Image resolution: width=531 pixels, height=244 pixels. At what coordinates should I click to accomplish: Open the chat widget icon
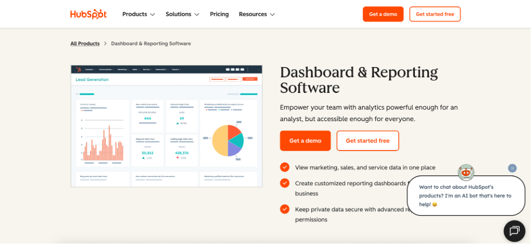tap(514, 231)
